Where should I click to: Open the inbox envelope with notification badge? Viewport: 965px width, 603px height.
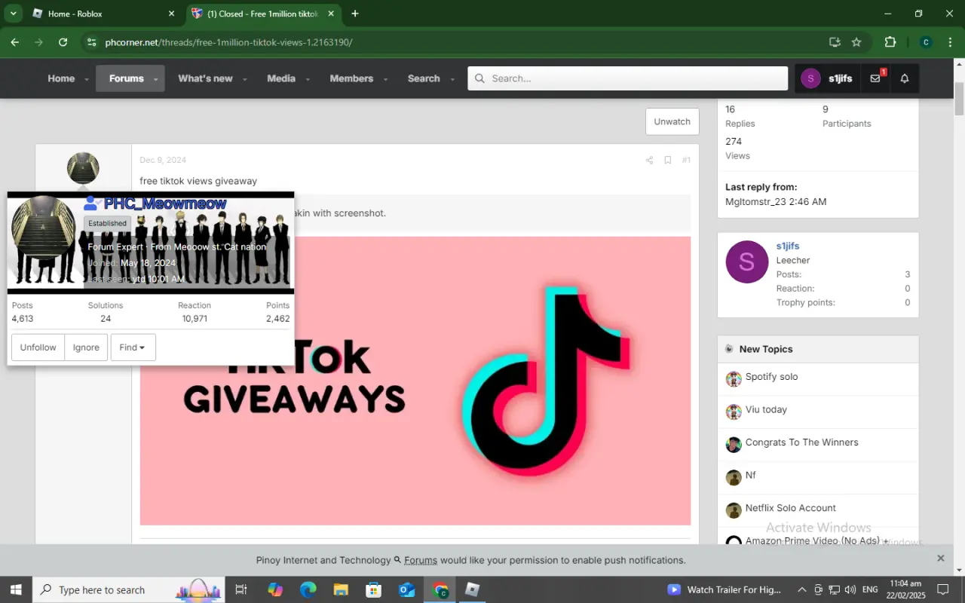[x=875, y=78]
